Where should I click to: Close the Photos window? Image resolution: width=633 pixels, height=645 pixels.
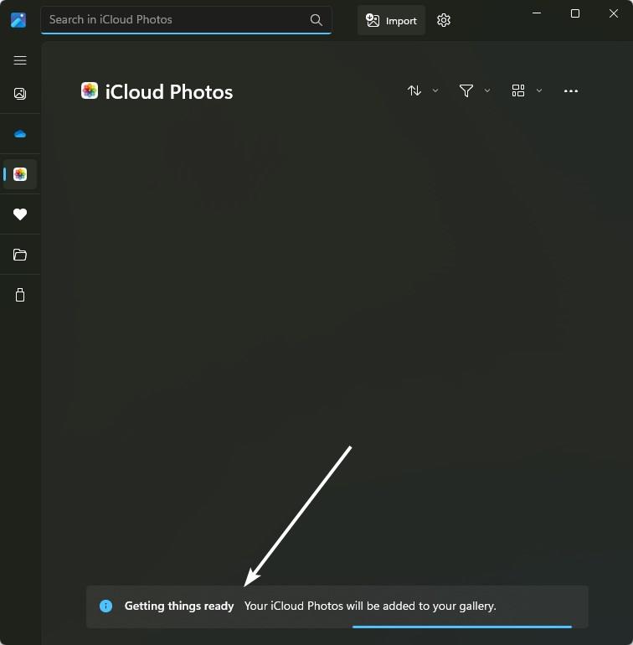[613, 13]
